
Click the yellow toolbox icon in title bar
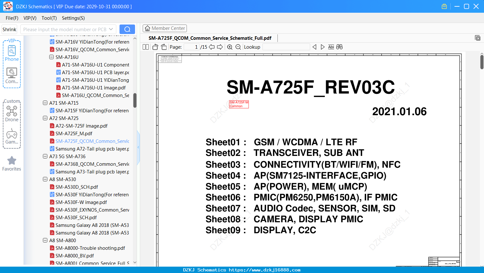point(444,6)
